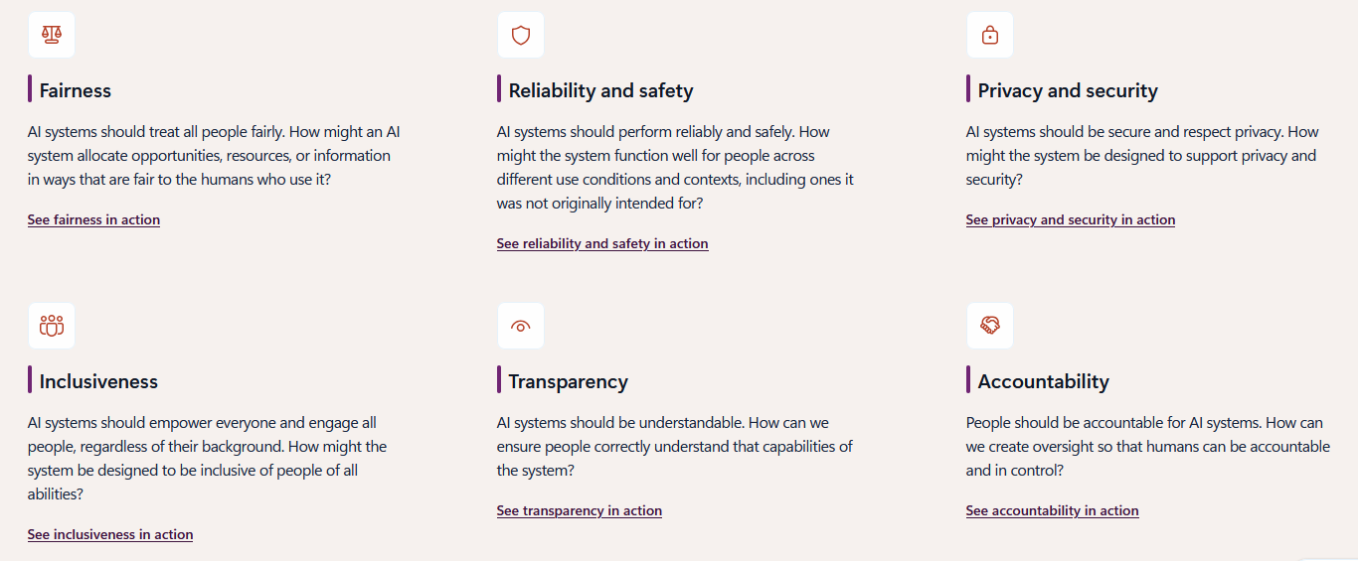The height and width of the screenshot is (561, 1358).
Task: Click the Privacy and security heading
Action: (1068, 90)
